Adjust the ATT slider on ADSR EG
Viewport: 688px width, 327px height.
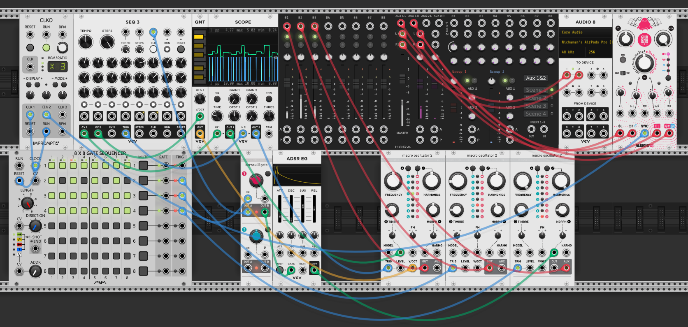click(x=280, y=209)
